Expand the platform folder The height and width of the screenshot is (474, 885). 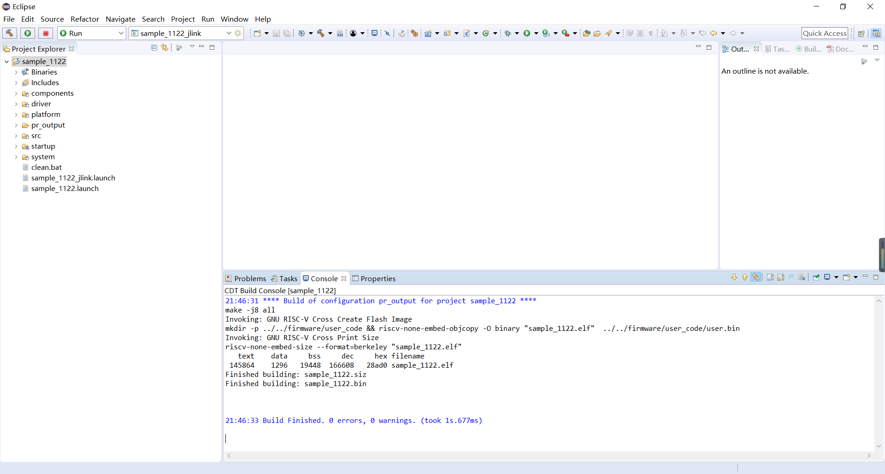click(x=16, y=115)
